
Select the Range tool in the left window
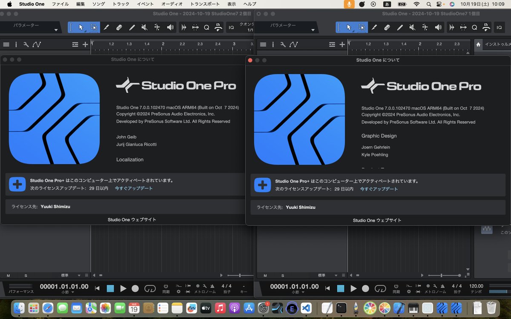94,27
